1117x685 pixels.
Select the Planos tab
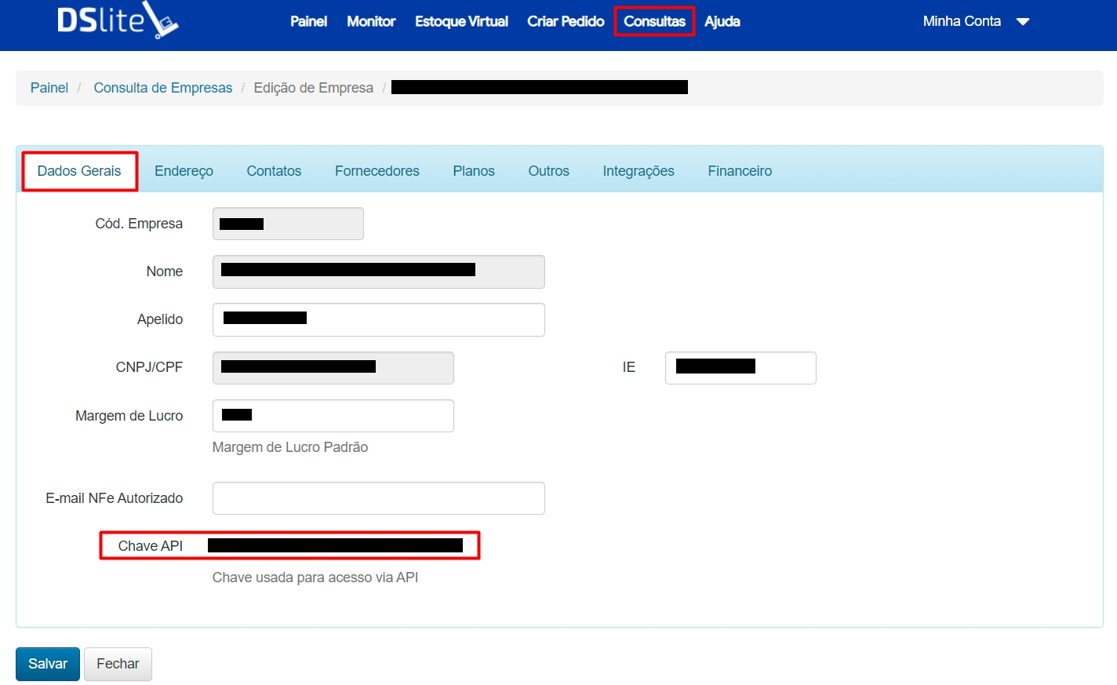(474, 171)
